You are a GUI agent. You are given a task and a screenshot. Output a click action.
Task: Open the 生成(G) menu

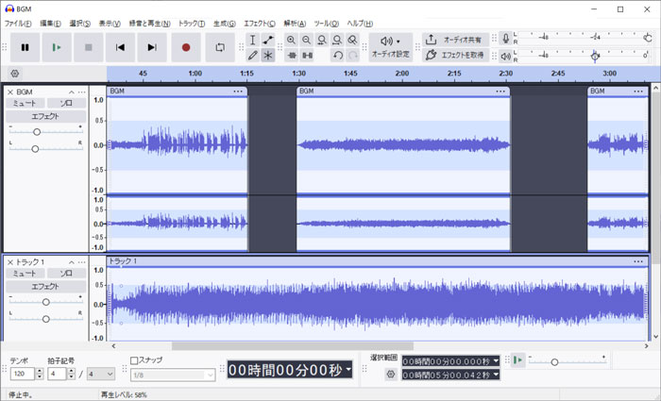(x=225, y=24)
